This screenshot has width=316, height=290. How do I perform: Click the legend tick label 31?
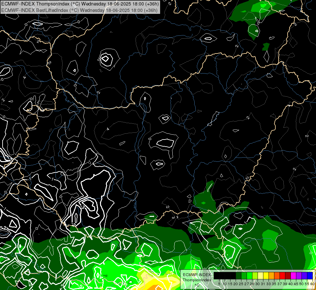(263, 284)
